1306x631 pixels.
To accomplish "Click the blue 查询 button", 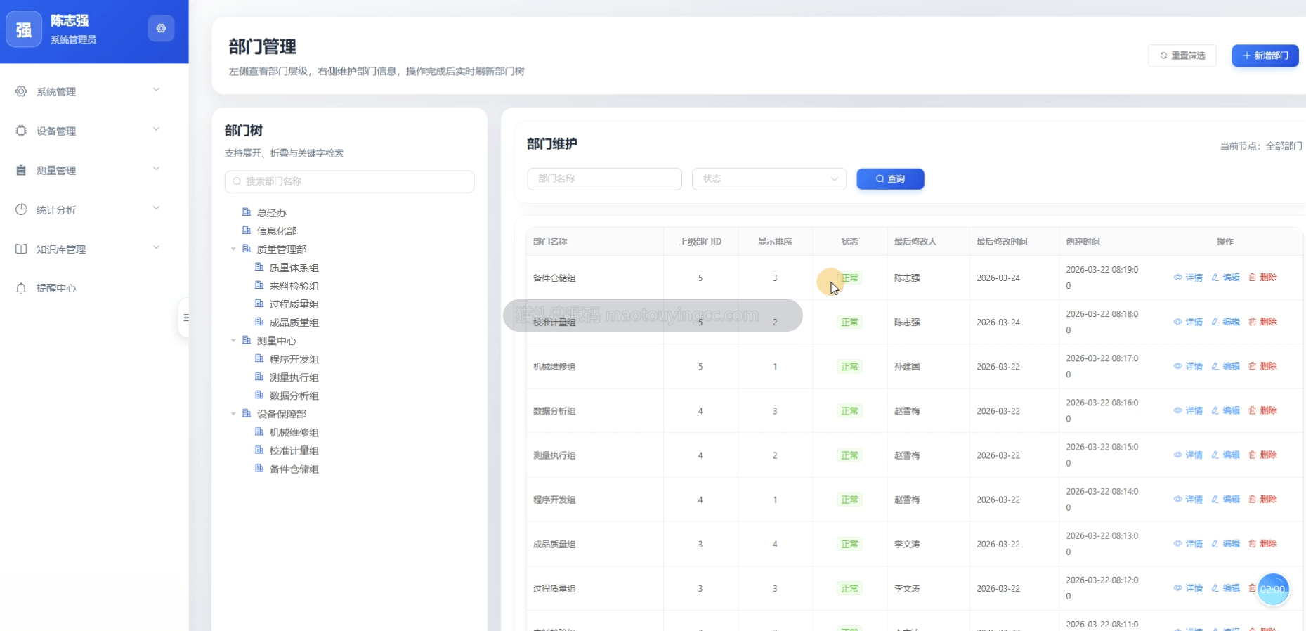I will pyautogui.click(x=890, y=178).
